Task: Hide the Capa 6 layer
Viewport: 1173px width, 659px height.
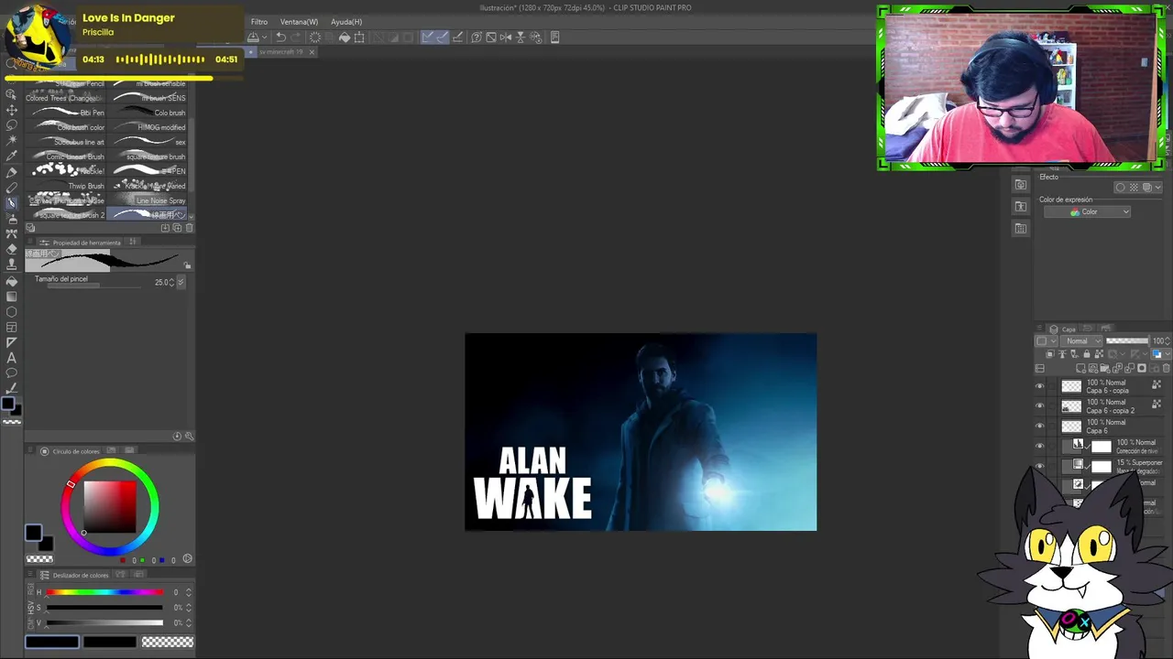Action: [x=1039, y=427]
